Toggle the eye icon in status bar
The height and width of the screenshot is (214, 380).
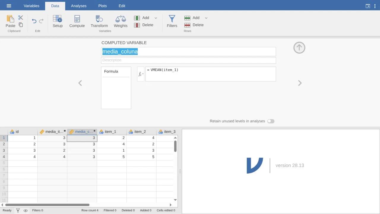pos(26,210)
